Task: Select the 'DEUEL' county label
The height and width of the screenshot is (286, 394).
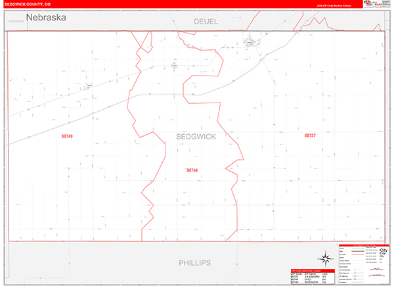Action: [x=206, y=22]
